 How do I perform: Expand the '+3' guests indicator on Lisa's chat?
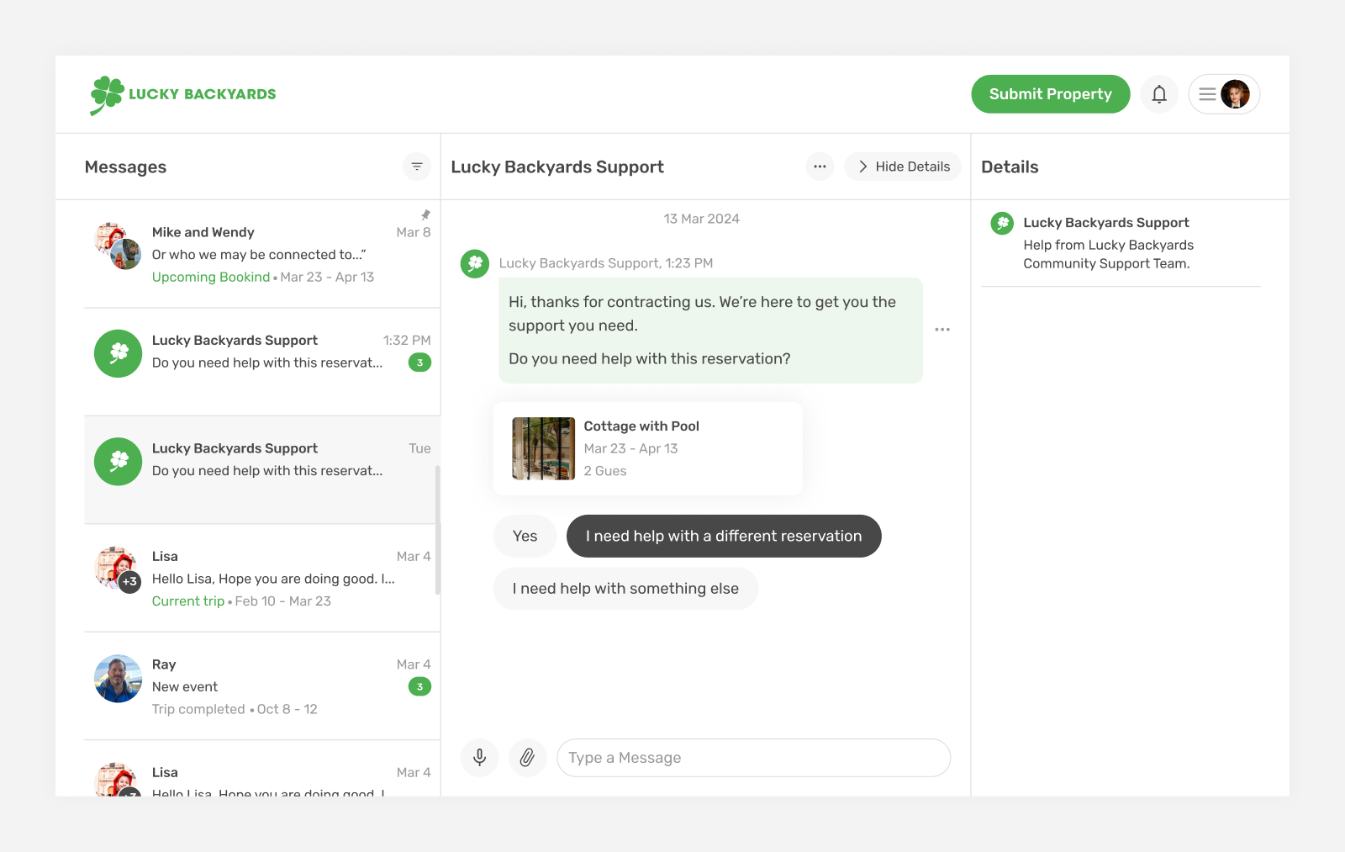[x=128, y=581]
